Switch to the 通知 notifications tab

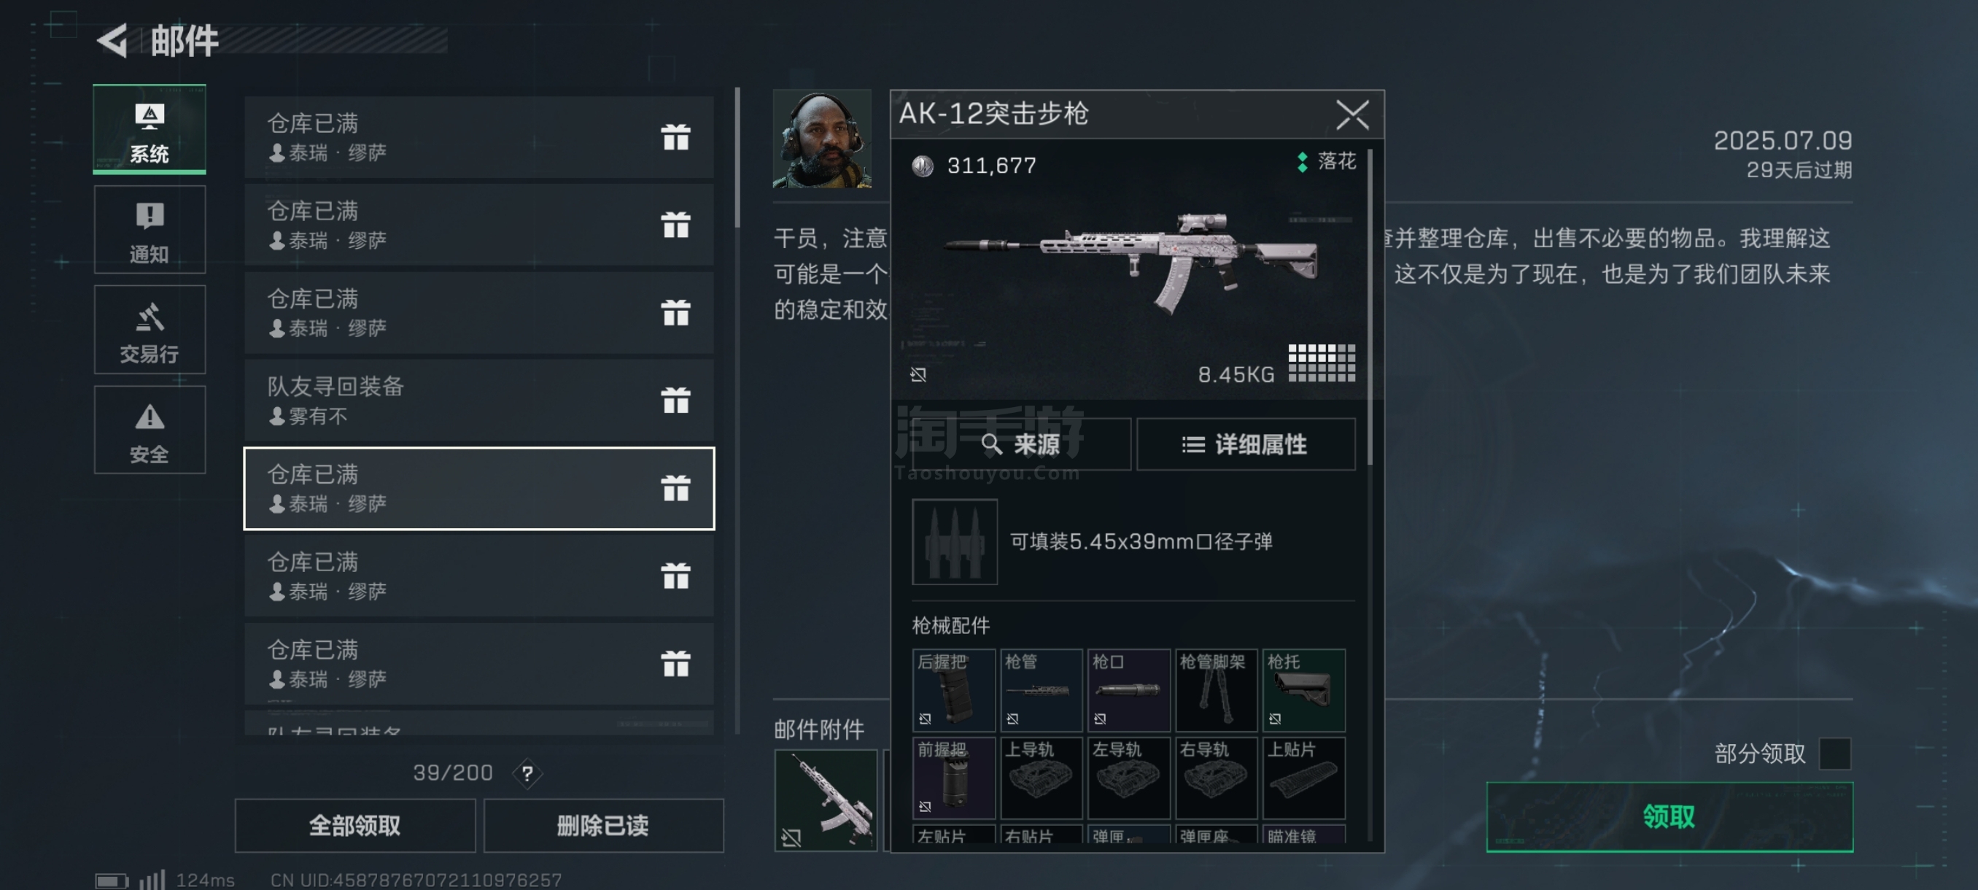(x=150, y=230)
